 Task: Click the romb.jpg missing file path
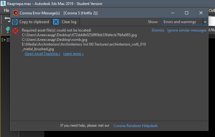coord(55,40)
